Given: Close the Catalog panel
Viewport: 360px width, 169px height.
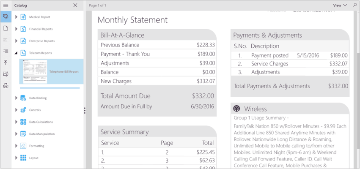Looking at the screenshot, I should click(75, 5).
